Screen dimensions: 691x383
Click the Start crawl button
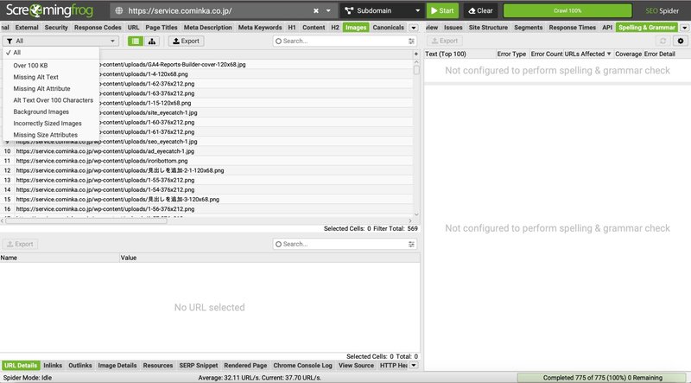coord(442,10)
